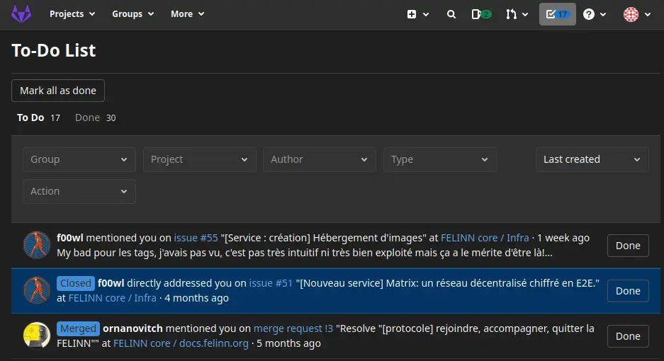
Task: Open the search magnifier icon
Action: [451, 14]
